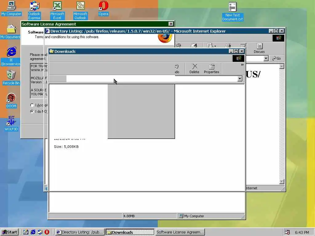Close the Software License Agreement dialog
This screenshot has height=236, width=315.
tap(171, 24)
